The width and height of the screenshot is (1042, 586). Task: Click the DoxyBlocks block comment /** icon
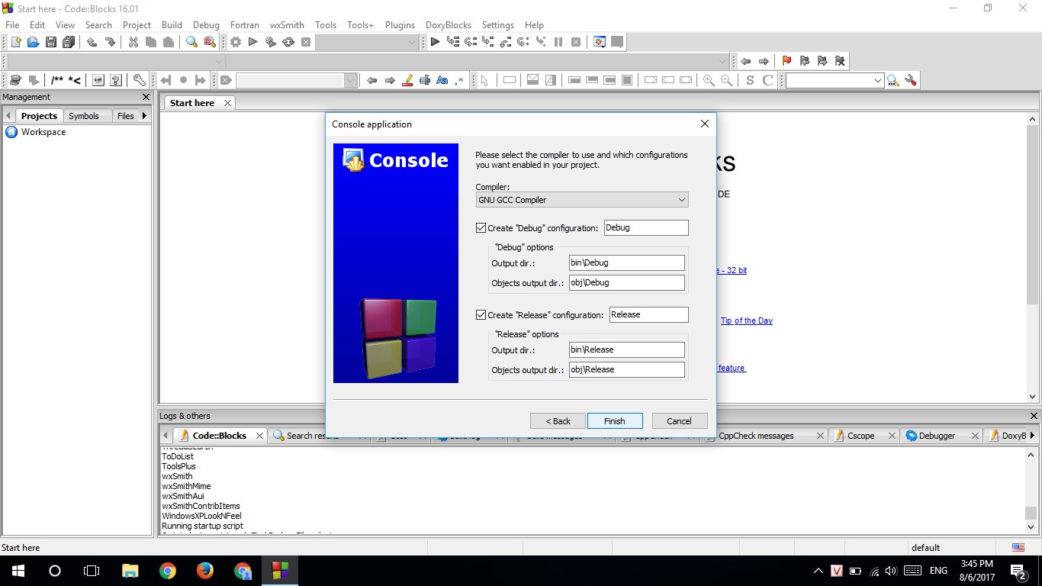(x=57, y=80)
